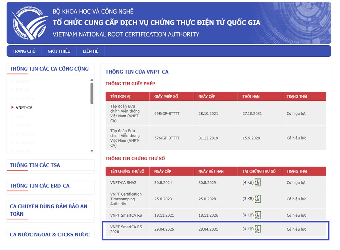Click the VNPT Certification Timestamping Authority name
340x250 pixels.
click(x=126, y=199)
